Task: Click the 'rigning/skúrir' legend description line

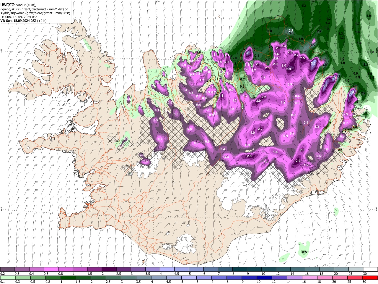Action: [34, 9]
